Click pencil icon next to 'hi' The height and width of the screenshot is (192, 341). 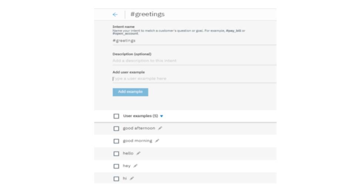[x=132, y=179]
